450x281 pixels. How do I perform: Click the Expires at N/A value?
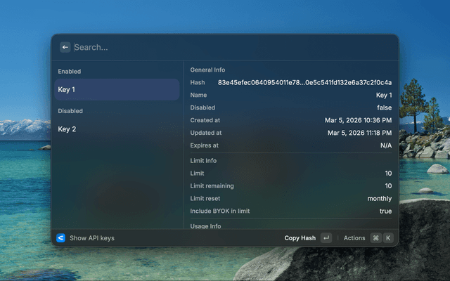(385, 145)
